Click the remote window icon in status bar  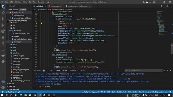point(3,92)
